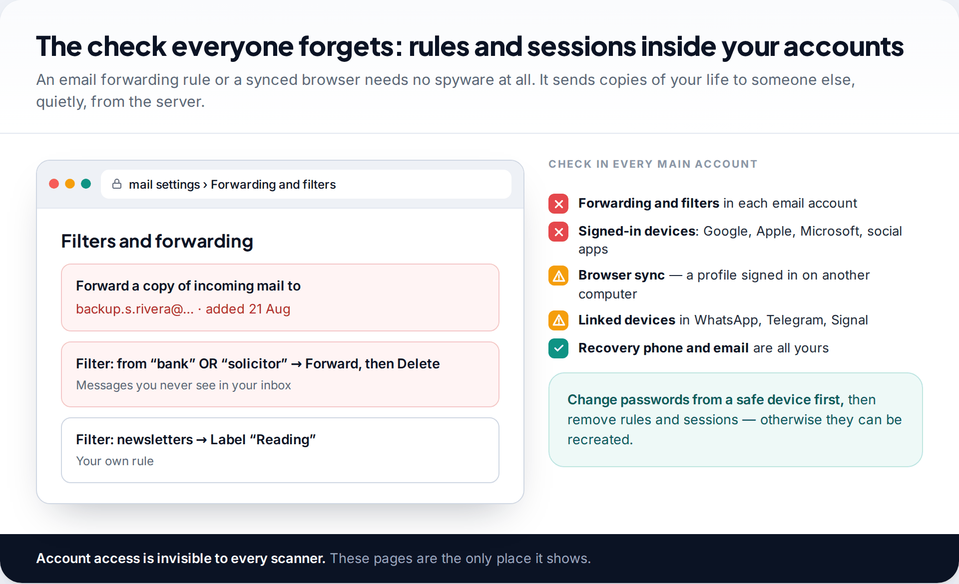Click the green window dot in mock browser
The image size is (959, 584).
click(x=86, y=184)
